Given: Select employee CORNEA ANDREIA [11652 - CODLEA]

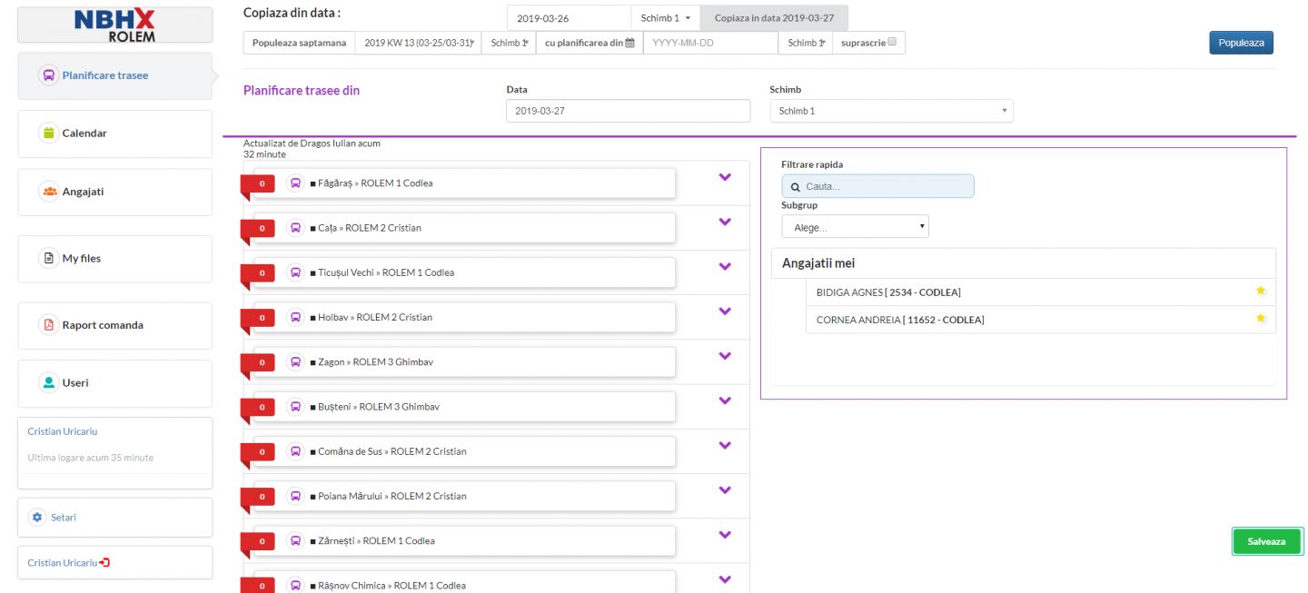Looking at the screenshot, I should tap(1040, 320).
